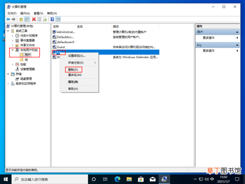Collapse the 用户 actions section arrow
Viewport: 245px width, 184px height.
pos(237,32)
